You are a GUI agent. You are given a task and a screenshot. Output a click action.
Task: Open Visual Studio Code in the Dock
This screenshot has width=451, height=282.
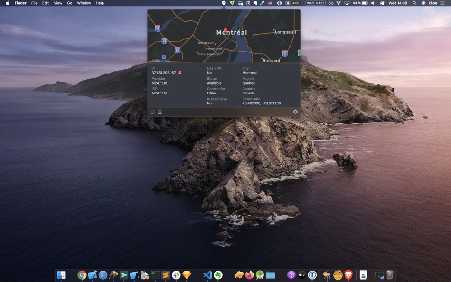[x=207, y=275]
